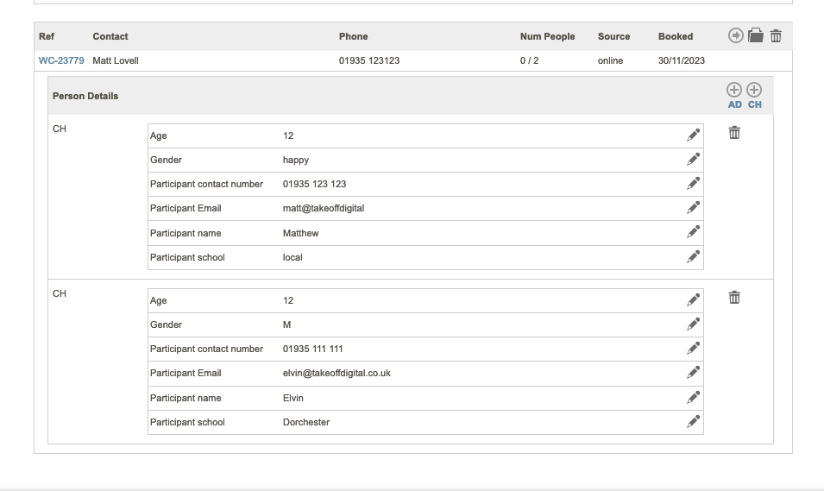Click the trash icon in booking header
This screenshot has height=491, width=824.
(x=776, y=35)
